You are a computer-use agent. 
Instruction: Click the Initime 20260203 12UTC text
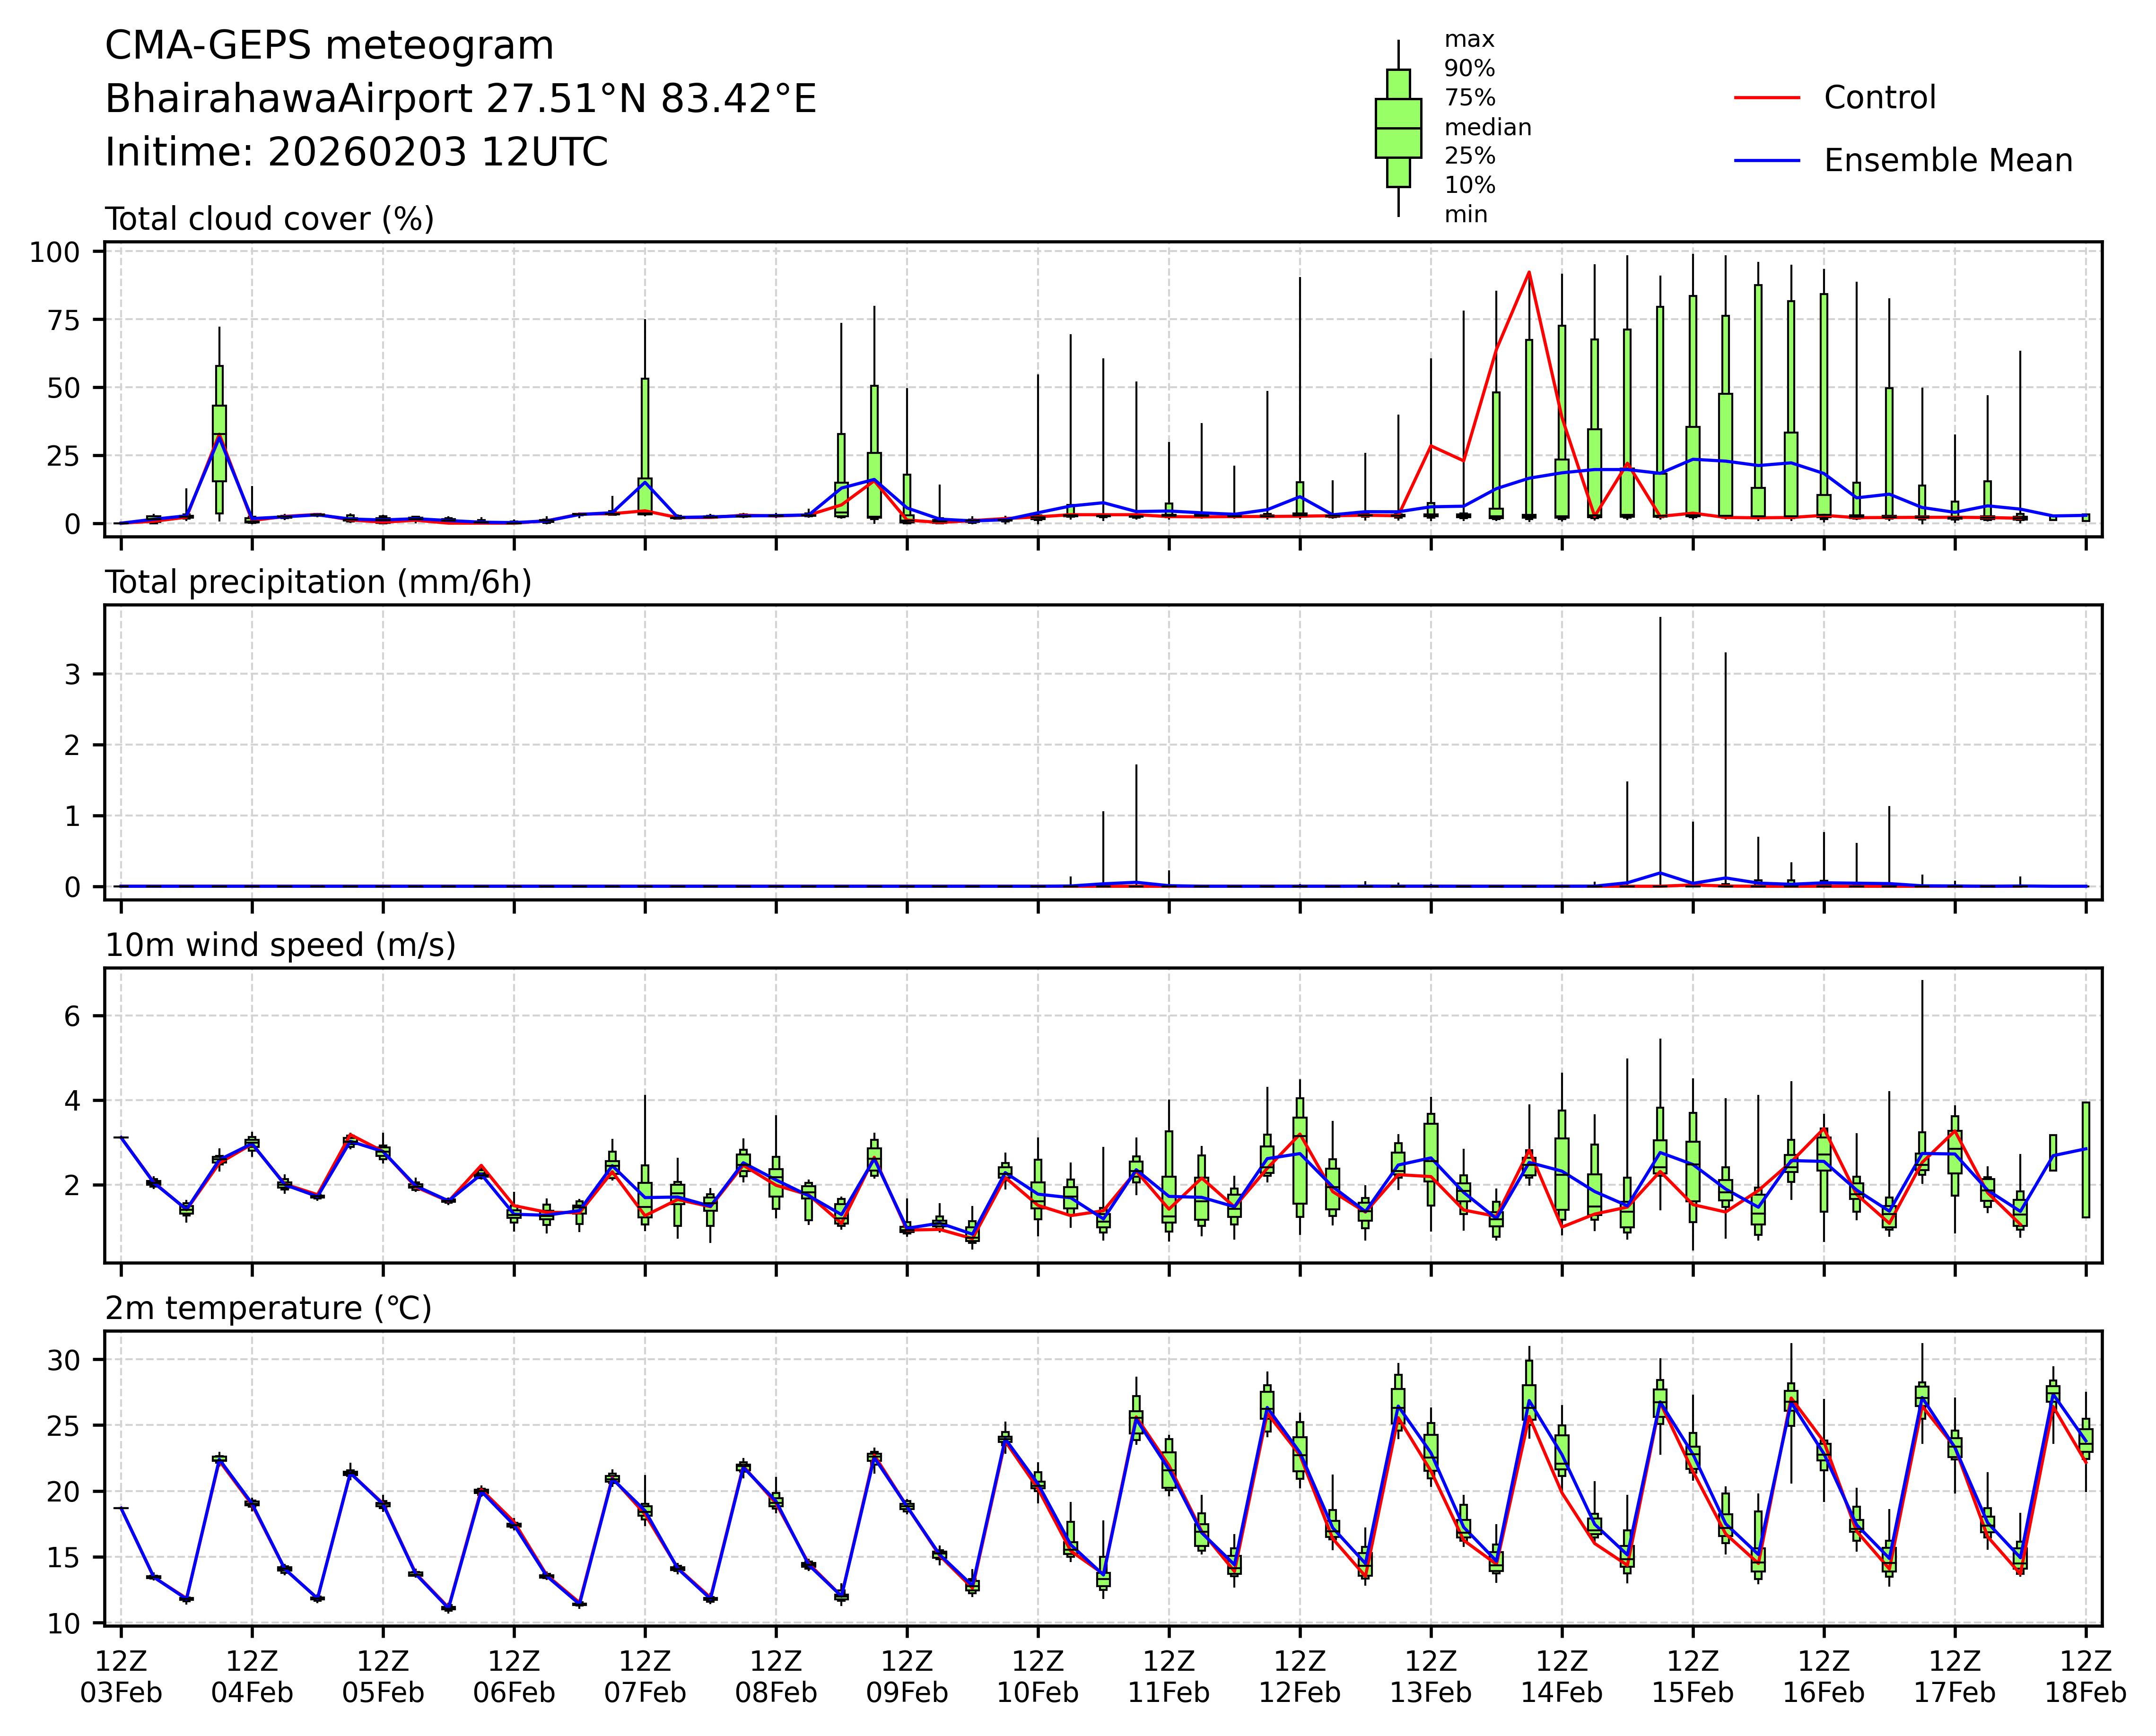tap(356, 153)
